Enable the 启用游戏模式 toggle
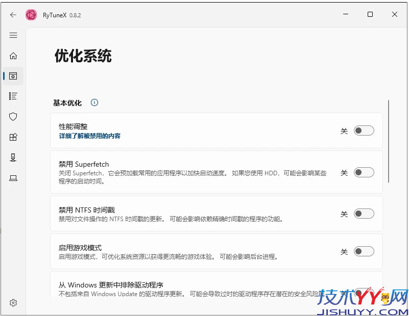 [x=364, y=251]
